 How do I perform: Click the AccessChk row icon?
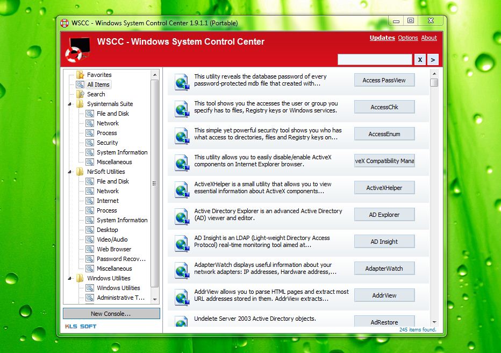coord(182,109)
